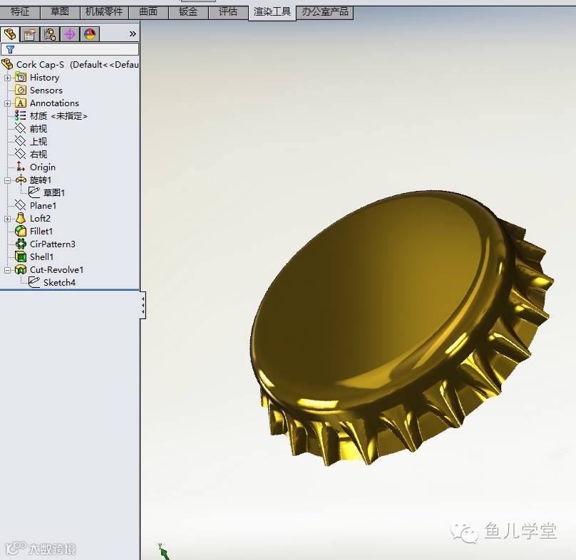Click the 草图1 sketch icon

34,192
